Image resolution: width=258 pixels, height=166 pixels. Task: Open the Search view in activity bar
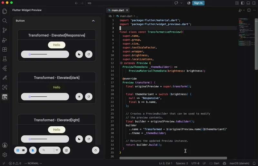pos(5,21)
